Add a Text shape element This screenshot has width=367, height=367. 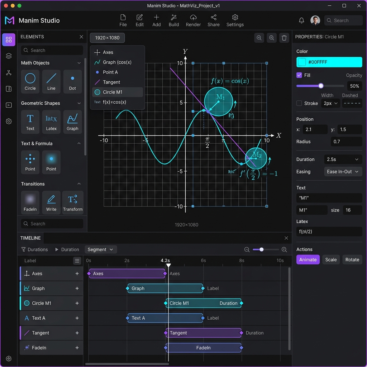click(x=30, y=122)
